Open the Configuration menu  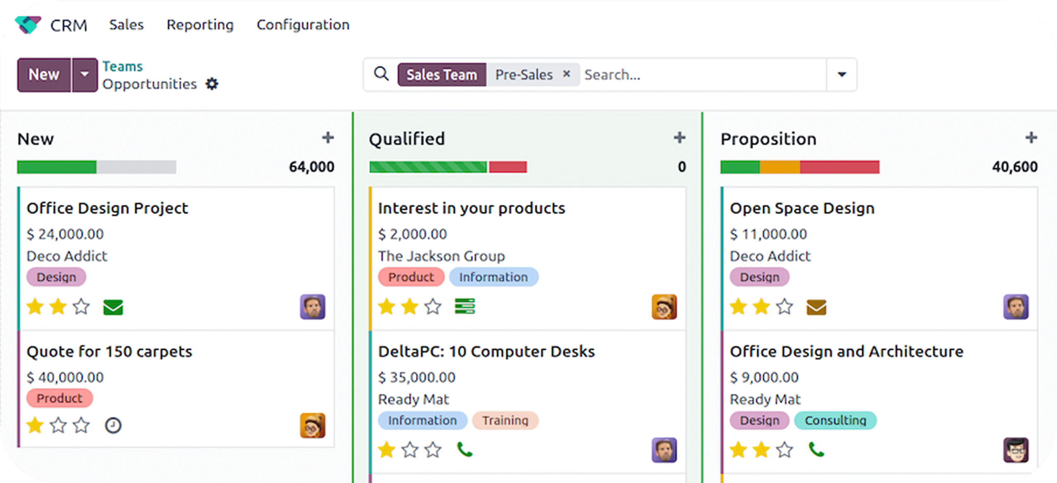pos(303,25)
